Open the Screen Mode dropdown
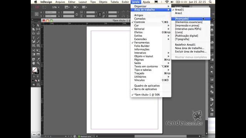 tap(76, 7)
